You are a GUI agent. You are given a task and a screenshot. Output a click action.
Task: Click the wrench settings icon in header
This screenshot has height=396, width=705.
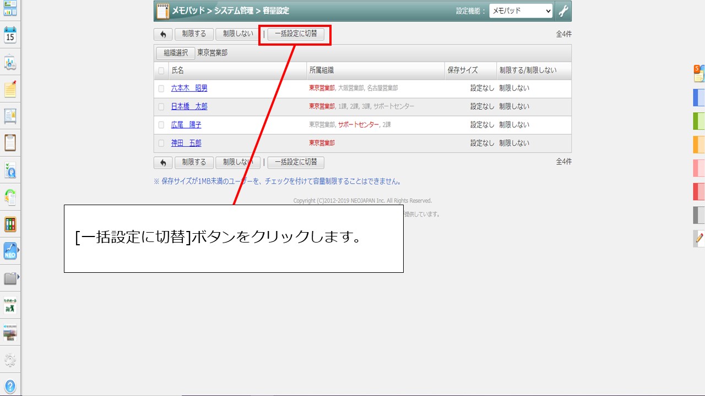click(x=563, y=10)
